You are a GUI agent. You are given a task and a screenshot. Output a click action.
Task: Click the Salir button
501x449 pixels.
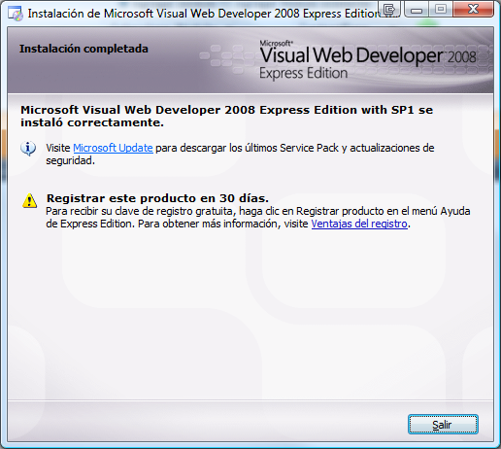443,424
